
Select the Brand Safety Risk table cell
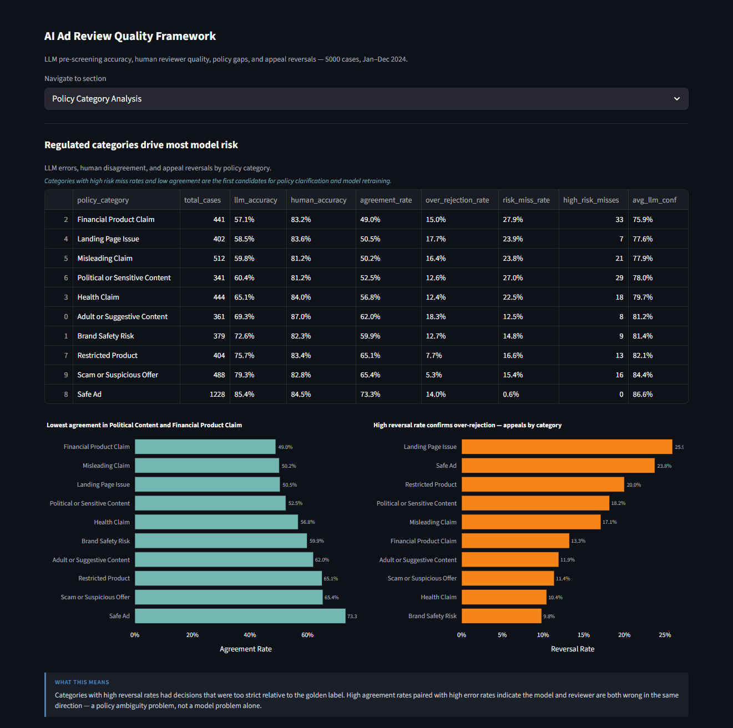pyautogui.click(x=126, y=336)
